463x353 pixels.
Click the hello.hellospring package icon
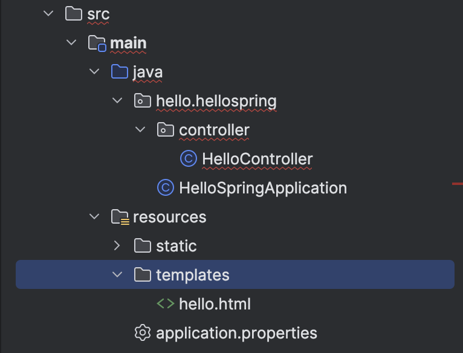pyautogui.click(x=142, y=101)
